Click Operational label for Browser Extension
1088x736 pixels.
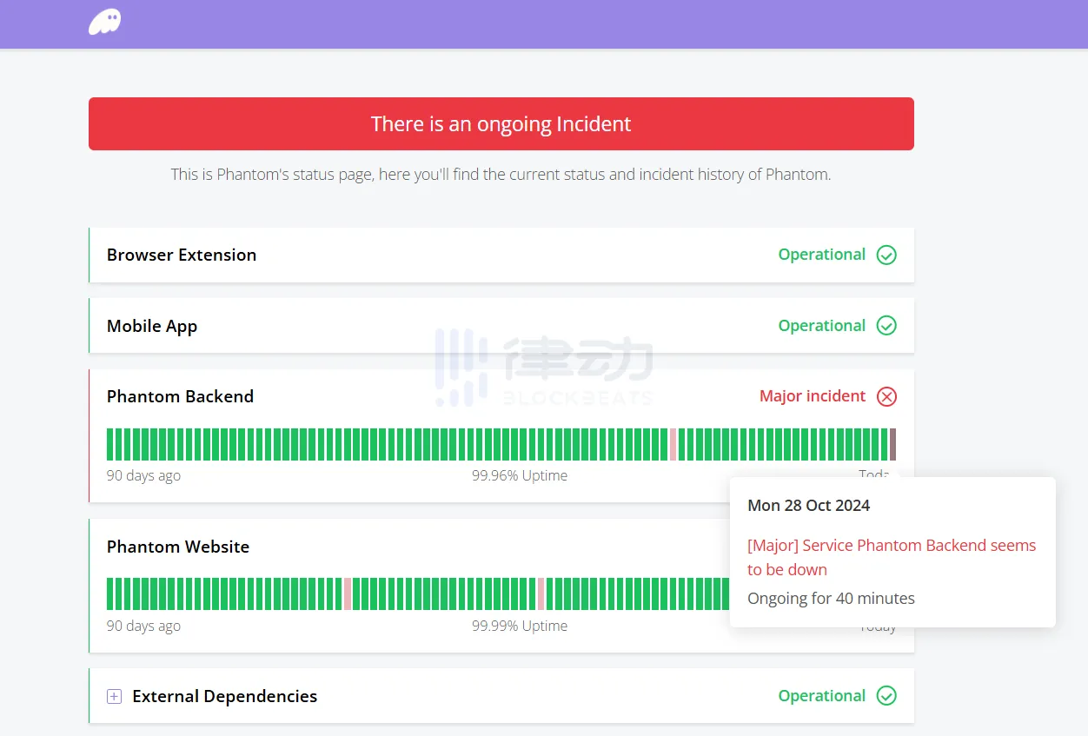[x=821, y=255]
